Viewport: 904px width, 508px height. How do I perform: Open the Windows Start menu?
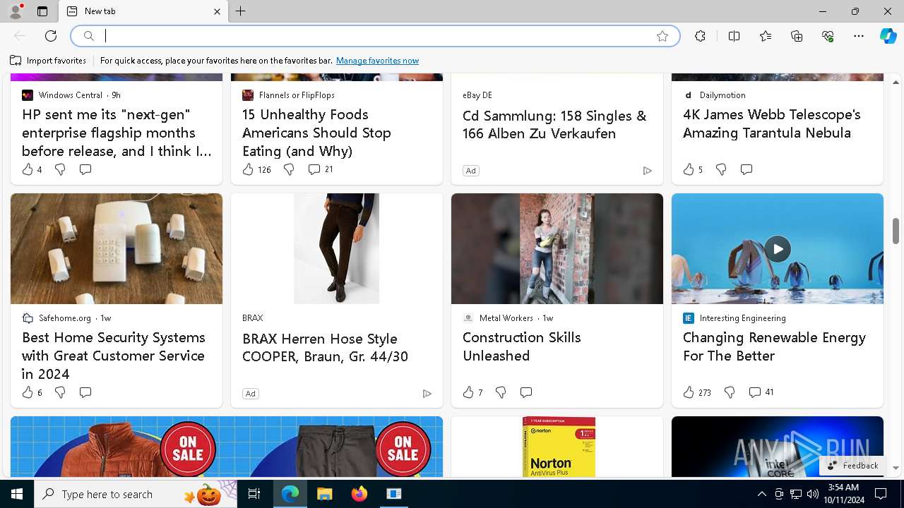[17, 494]
